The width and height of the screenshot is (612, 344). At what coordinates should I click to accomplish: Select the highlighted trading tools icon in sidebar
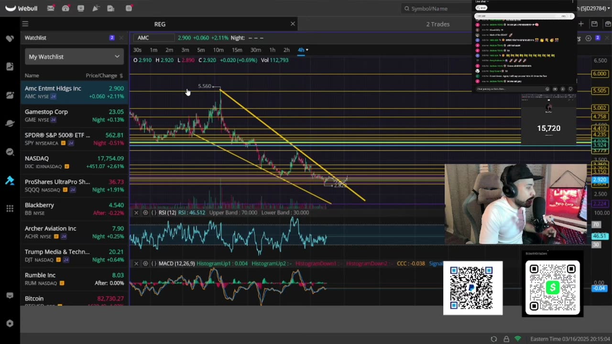(x=10, y=180)
